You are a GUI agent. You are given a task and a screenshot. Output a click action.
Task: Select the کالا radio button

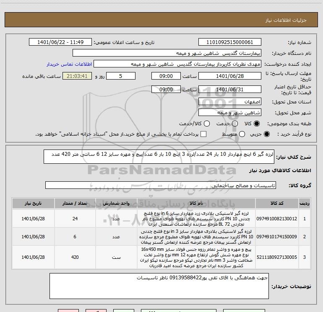coord(257,124)
